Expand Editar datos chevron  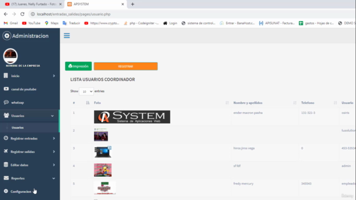(x=54, y=165)
